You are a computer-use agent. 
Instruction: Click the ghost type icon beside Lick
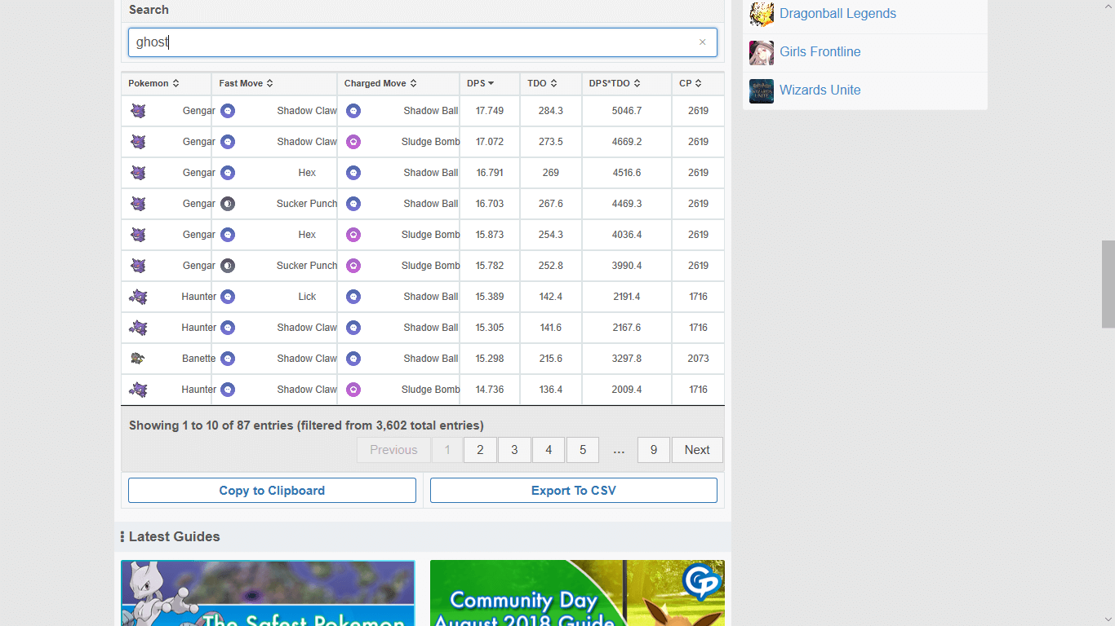(228, 297)
